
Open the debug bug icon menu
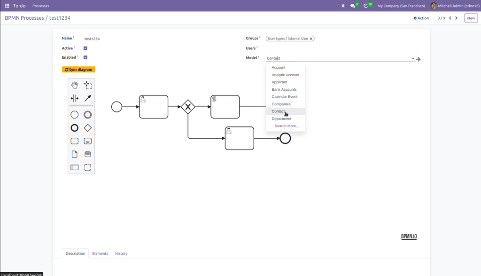tap(343, 6)
